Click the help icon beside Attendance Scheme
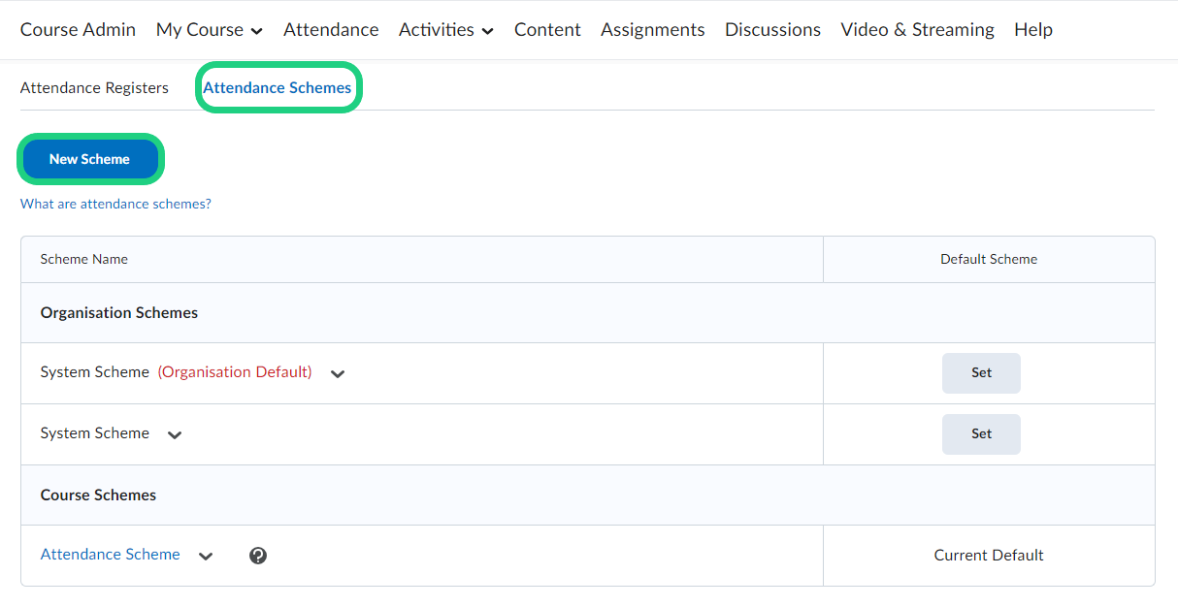Viewport: 1178px width, 607px height. [x=258, y=556]
